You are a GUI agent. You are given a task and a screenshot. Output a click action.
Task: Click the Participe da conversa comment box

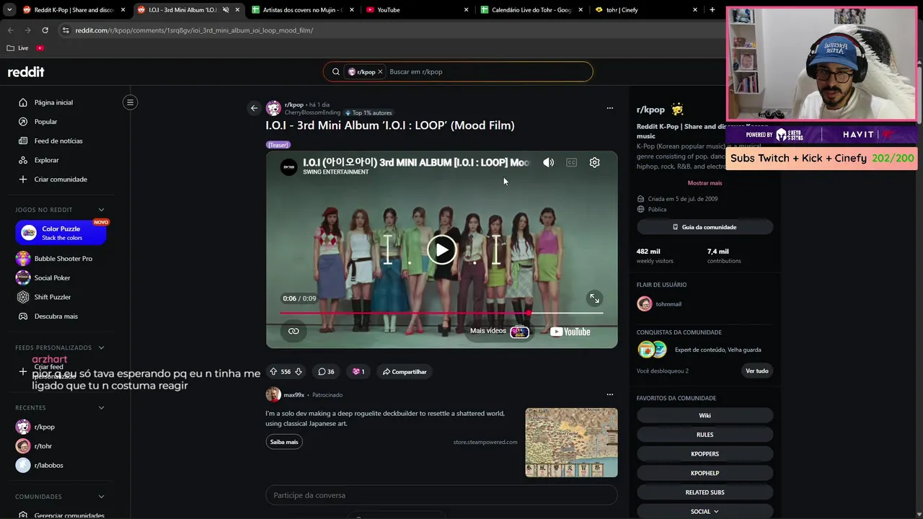pyautogui.click(x=441, y=495)
